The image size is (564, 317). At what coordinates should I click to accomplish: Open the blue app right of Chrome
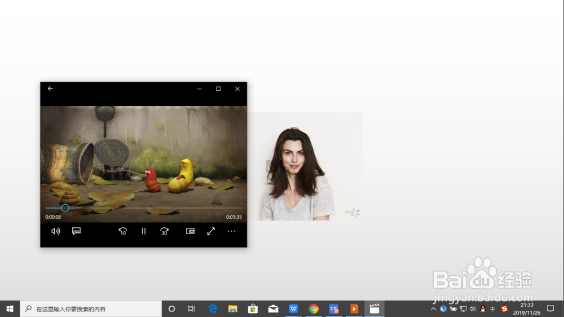(334, 309)
